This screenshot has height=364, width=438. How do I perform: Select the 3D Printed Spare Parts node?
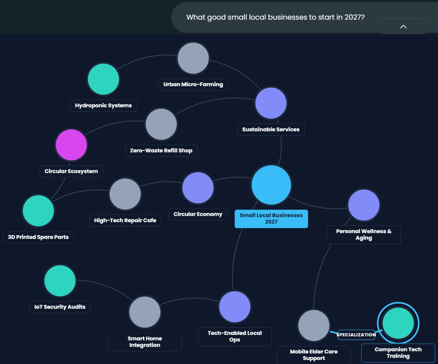pos(38,211)
